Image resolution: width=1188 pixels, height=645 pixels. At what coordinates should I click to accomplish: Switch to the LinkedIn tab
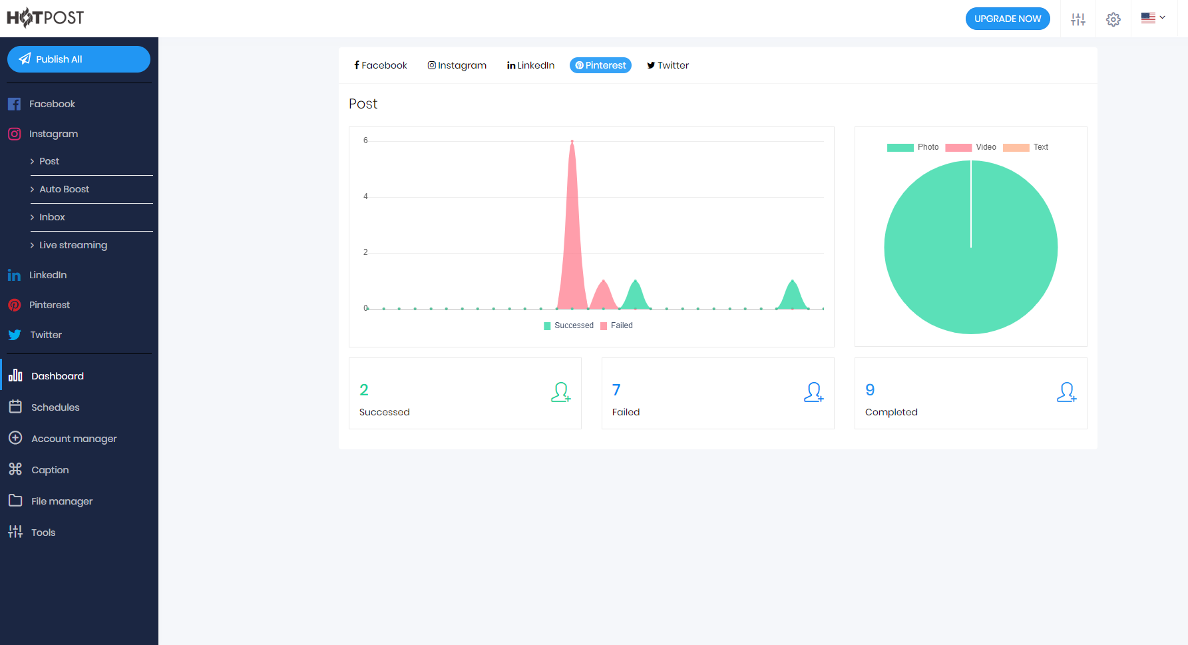530,65
